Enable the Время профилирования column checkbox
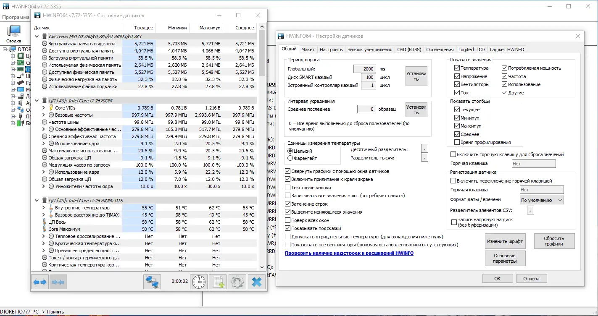The width and height of the screenshot is (598, 316). click(x=457, y=142)
